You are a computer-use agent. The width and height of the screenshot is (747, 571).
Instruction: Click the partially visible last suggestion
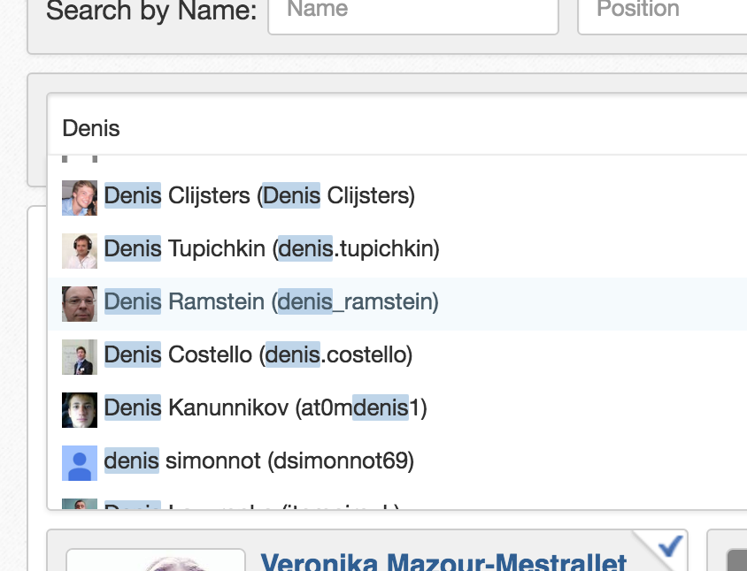[x=397, y=502]
